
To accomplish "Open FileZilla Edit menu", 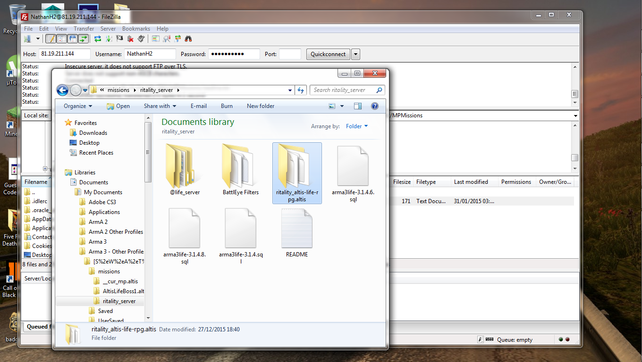I will point(44,29).
